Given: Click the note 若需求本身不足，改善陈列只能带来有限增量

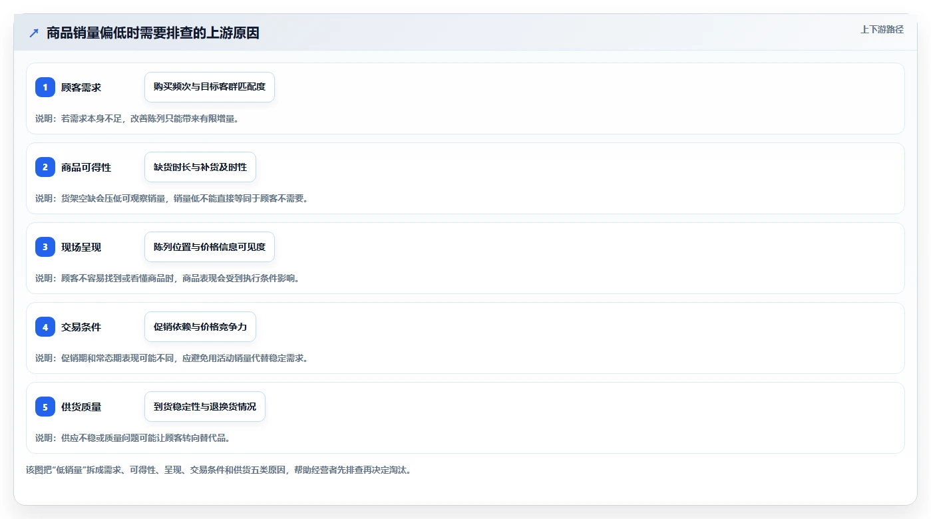Looking at the screenshot, I should click(x=137, y=118).
